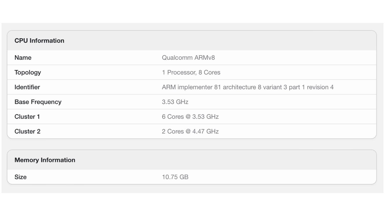
Task: Click the white area above the CPU table
Action: pyautogui.click(x=192, y=11)
